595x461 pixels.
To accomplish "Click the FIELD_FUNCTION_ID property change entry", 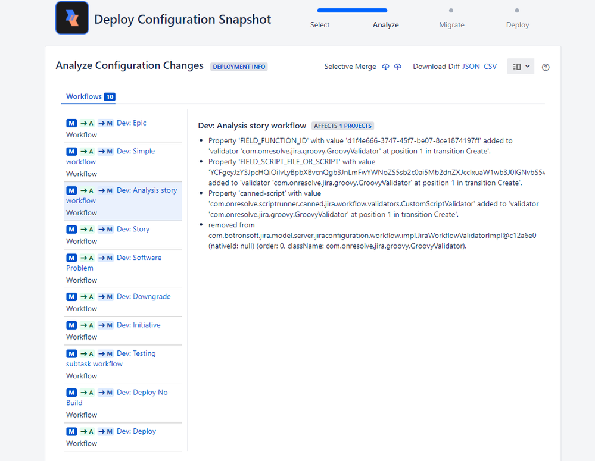I will (x=360, y=146).
